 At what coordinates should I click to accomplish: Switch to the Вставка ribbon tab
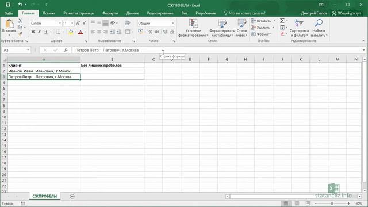click(49, 13)
